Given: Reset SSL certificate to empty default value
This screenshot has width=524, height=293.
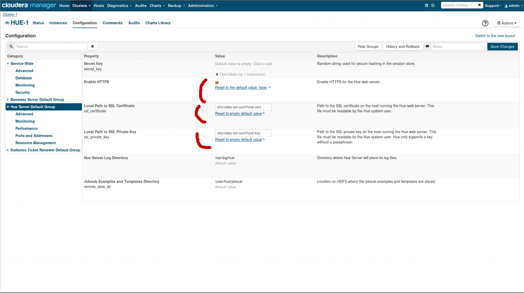Looking at the screenshot, I should pos(238,114).
